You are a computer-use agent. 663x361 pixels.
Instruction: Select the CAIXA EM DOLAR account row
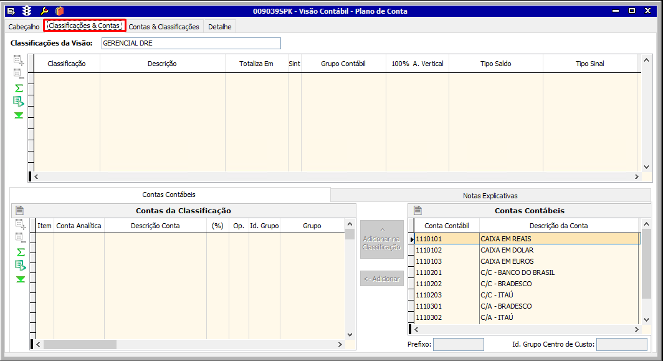[507, 250]
